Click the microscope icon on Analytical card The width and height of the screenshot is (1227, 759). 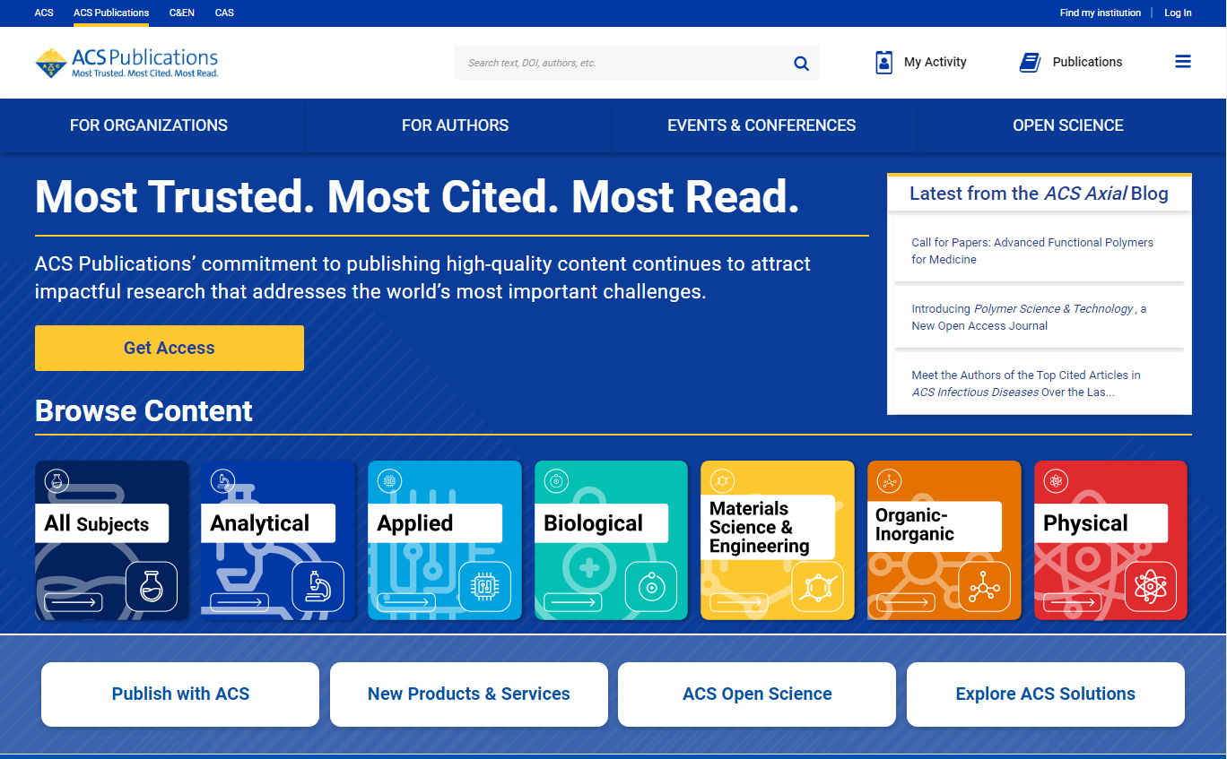click(x=318, y=587)
